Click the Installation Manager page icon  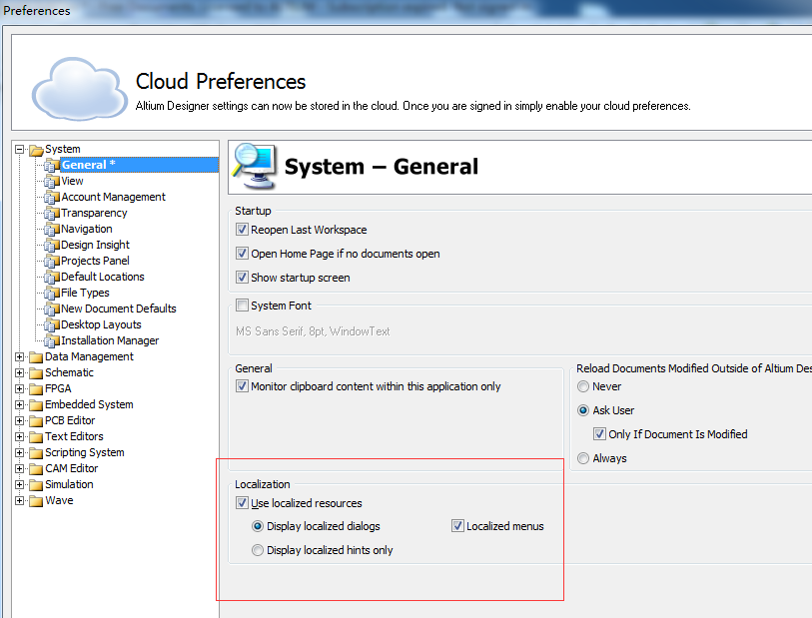pyautogui.click(x=52, y=340)
